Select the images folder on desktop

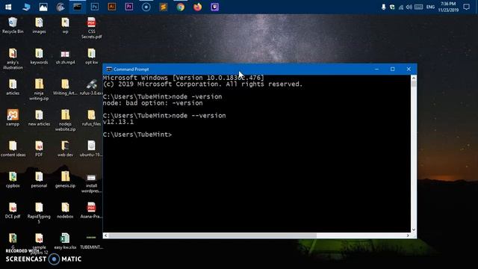coord(39,25)
